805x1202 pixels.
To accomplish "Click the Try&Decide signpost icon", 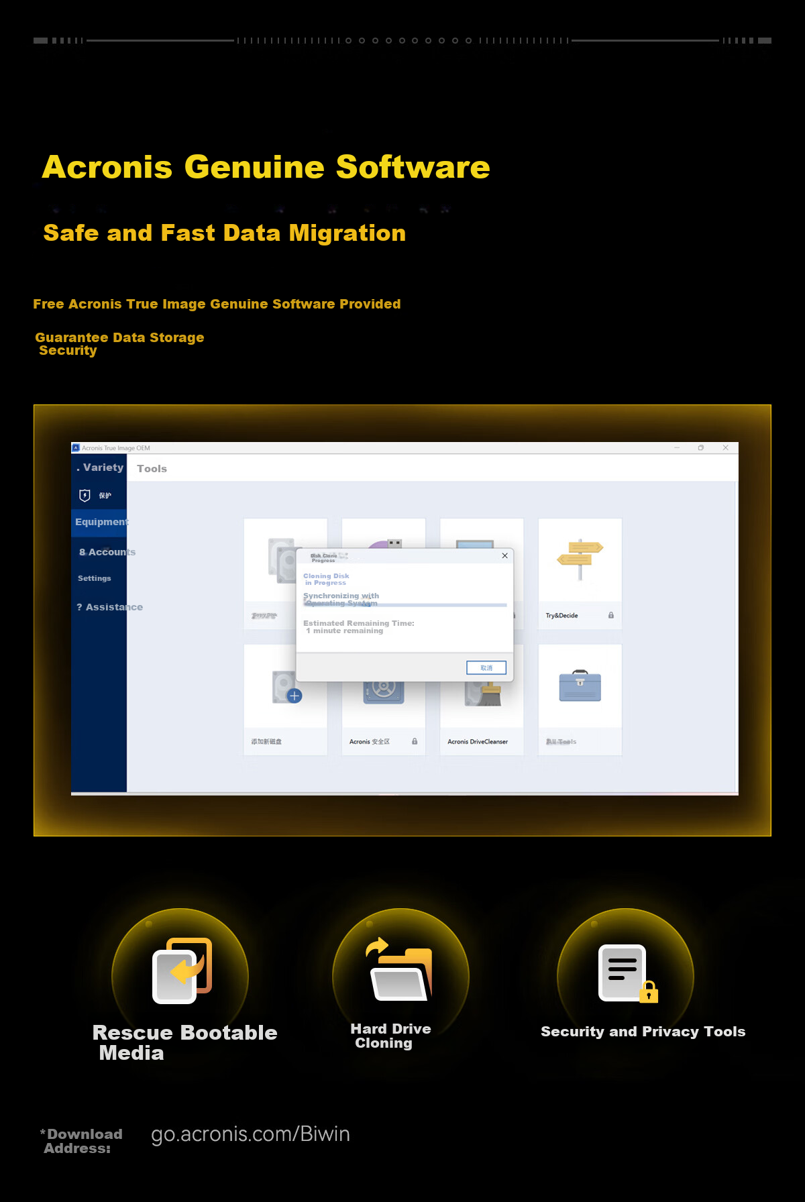I will (x=580, y=559).
